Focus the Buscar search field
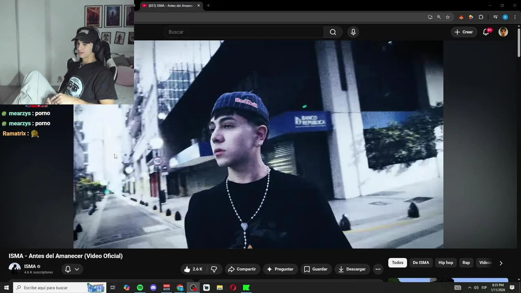521x293 pixels. (x=244, y=32)
